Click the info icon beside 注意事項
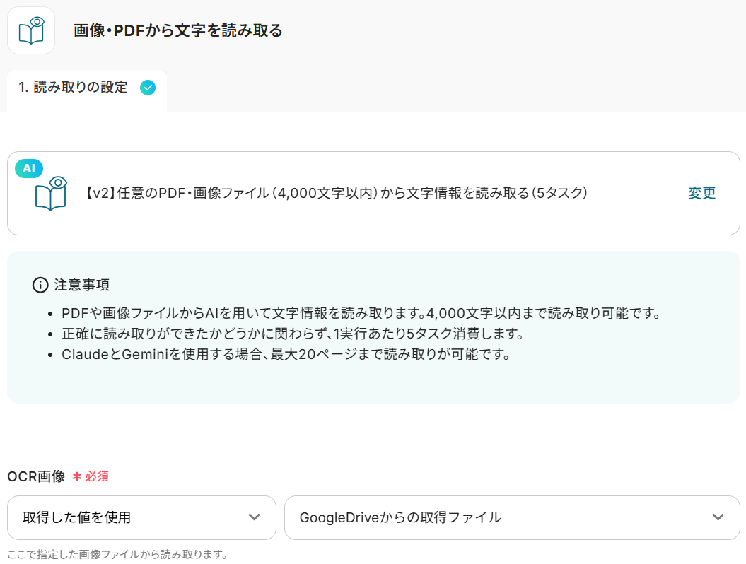 coord(40,285)
